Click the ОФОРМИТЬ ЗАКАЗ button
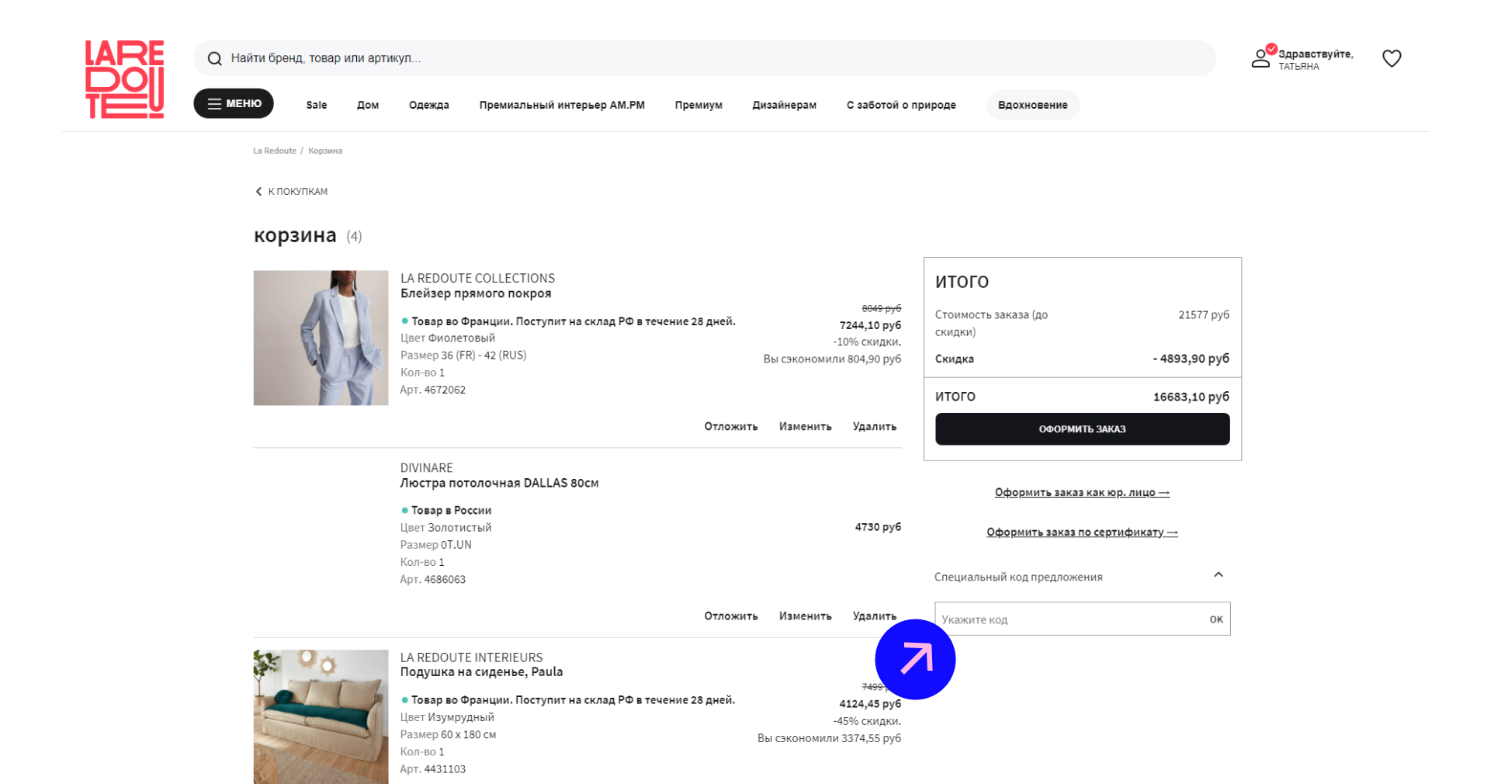This screenshot has height=784, width=1501. click(x=1082, y=428)
